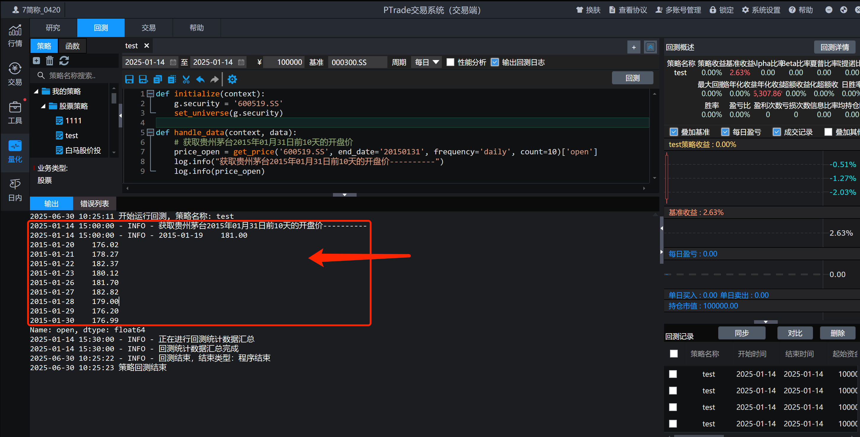Screen dimensions: 860x437
Task: Switch to the 研究 tab
Action: pyautogui.click(x=53, y=28)
